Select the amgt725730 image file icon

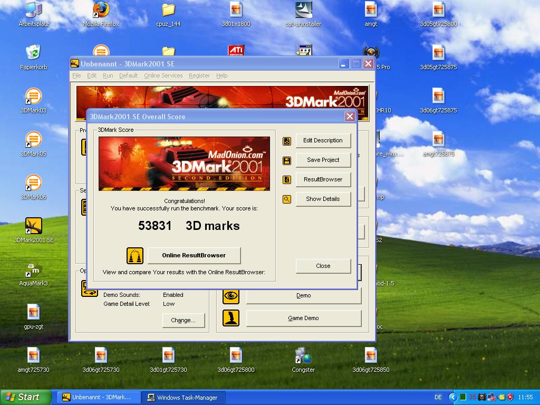tap(33, 360)
